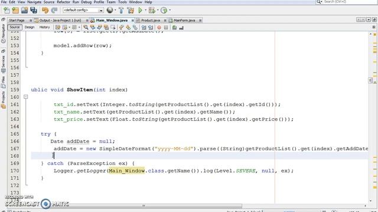Open the Refactor menu
The height and width of the screenshot is (212, 378).
63,2
